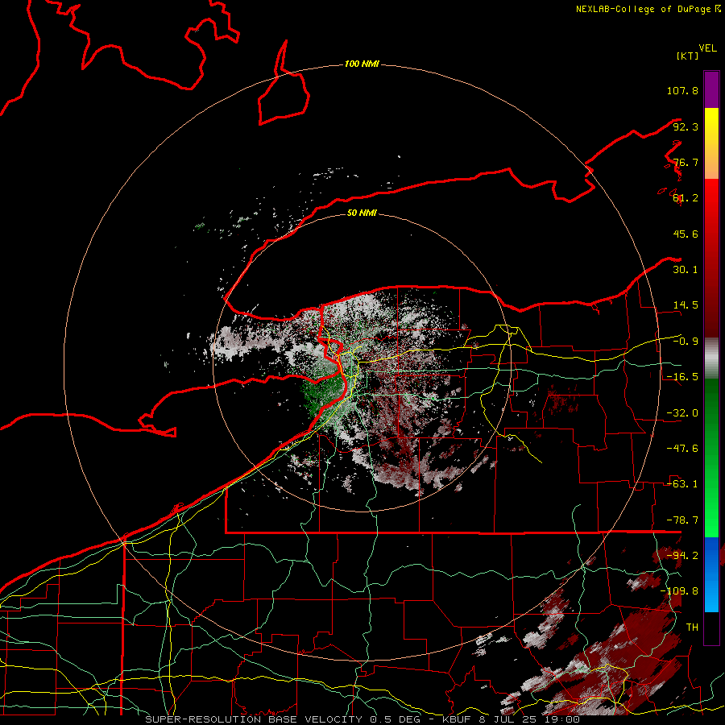Pick the dark TH segment at color bar bottom
The width and height of the screenshot is (725, 725).
711,628
